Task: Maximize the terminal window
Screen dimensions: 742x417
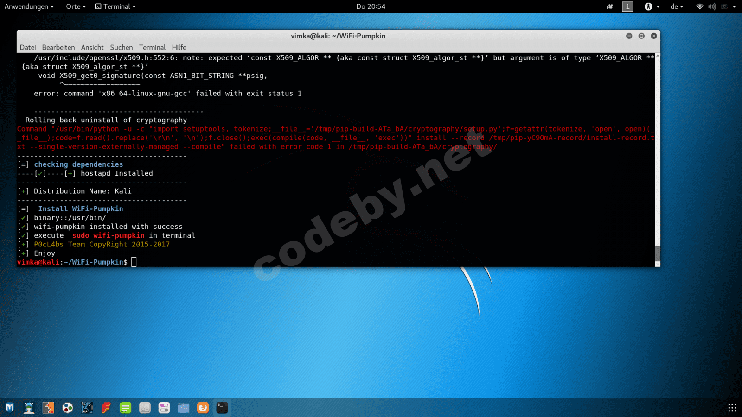Action: (x=641, y=36)
